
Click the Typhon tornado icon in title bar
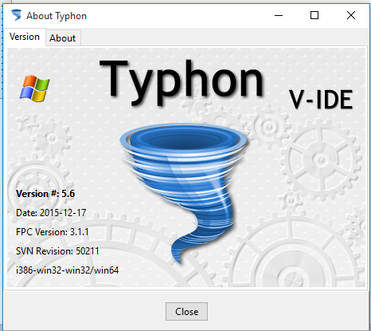click(x=16, y=15)
